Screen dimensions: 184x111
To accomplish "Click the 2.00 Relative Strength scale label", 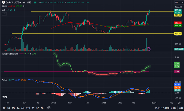I will coord(177,57).
